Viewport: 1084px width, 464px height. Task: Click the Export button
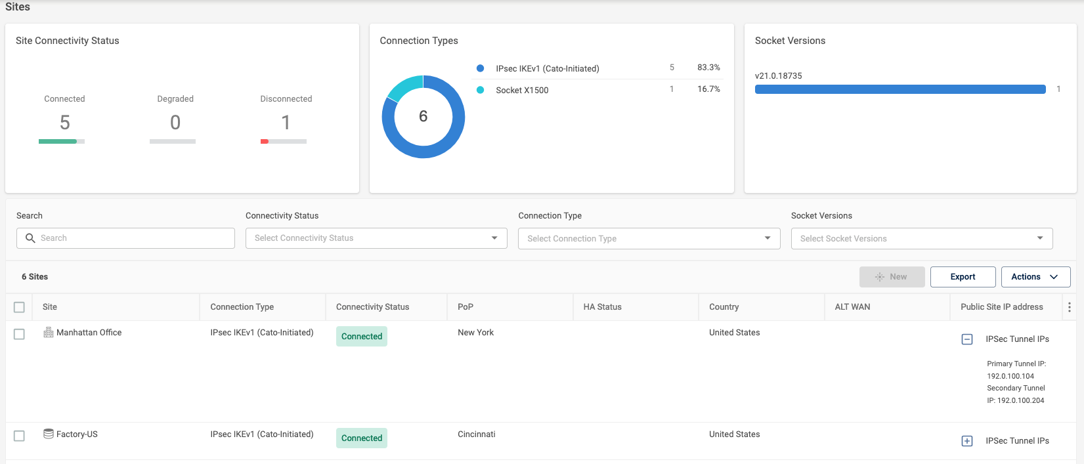click(963, 277)
